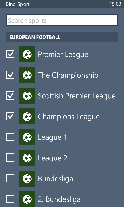124x207 pixels.
Task: Check the League 1 checkbox
Action: click(x=10, y=137)
